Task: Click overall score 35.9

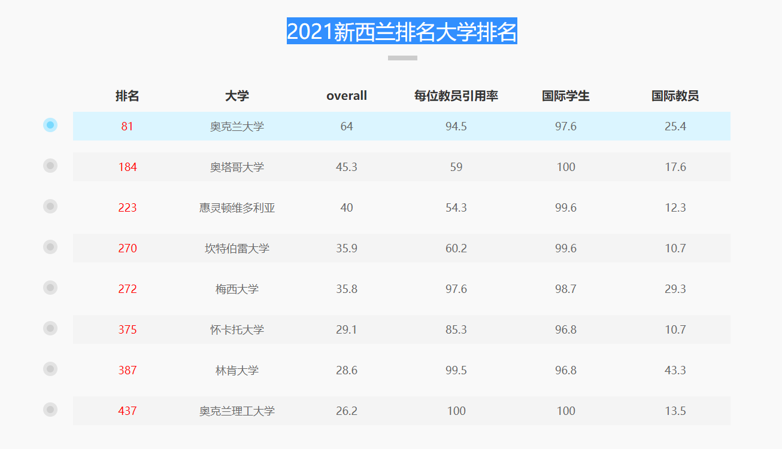Action: pyautogui.click(x=347, y=248)
